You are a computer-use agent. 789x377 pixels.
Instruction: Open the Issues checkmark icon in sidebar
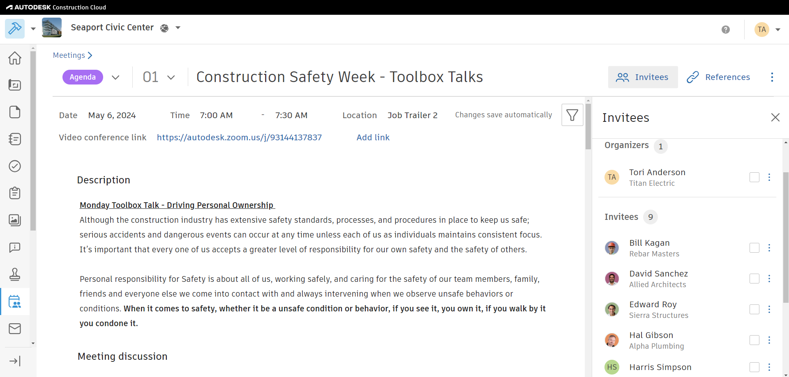[15, 166]
